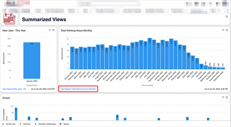Viewport: 231px width, 127px height.
Task: Click the December 2025 bar showing 4,910
Action: click(171, 54)
